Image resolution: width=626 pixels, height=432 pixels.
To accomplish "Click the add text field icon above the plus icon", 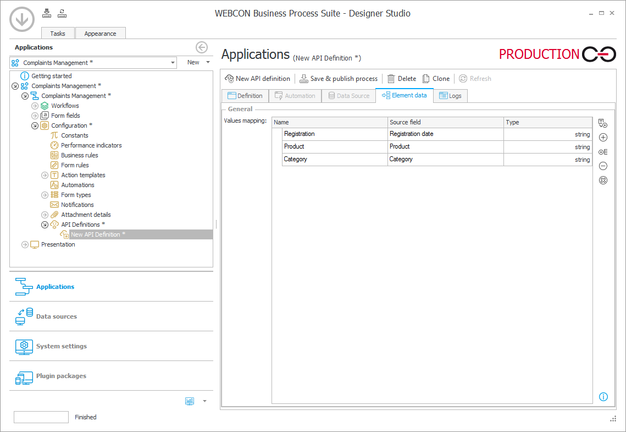I will (x=603, y=123).
